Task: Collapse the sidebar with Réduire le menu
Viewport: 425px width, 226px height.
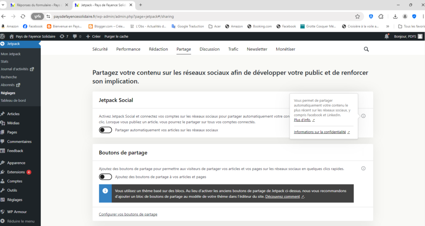Action: [20, 221]
